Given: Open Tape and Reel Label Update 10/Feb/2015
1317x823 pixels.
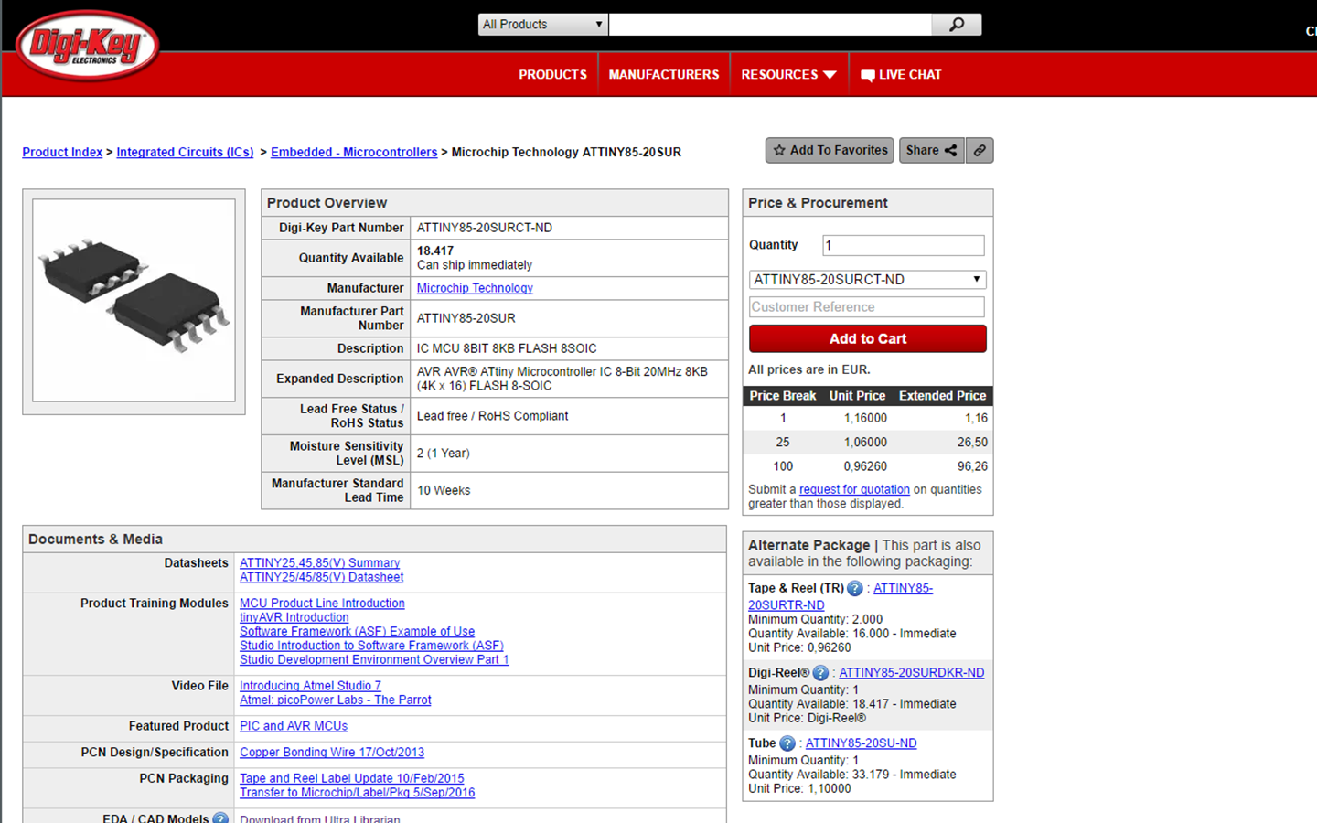Looking at the screenshot, I should click(x=351, y=778).
